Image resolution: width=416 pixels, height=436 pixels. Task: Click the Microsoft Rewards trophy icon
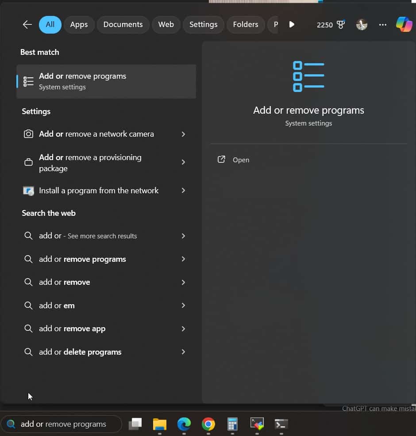coord(340,24)
